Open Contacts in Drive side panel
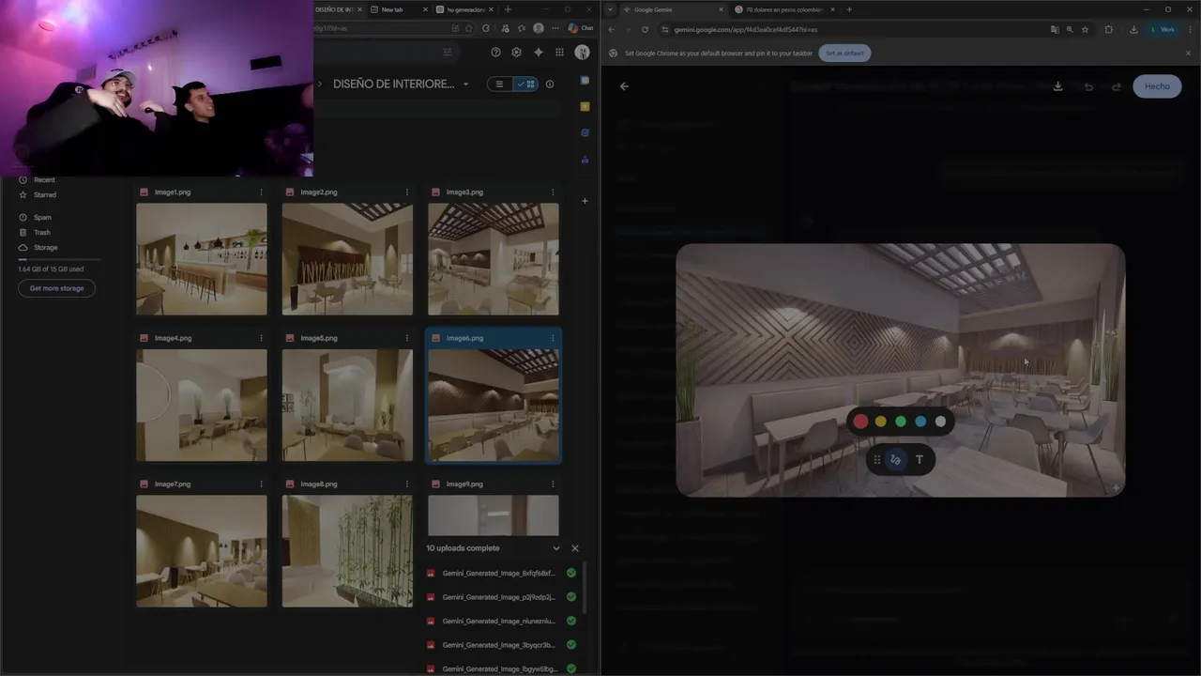This screenshot has width=1201, height=676. coord(585,160)
